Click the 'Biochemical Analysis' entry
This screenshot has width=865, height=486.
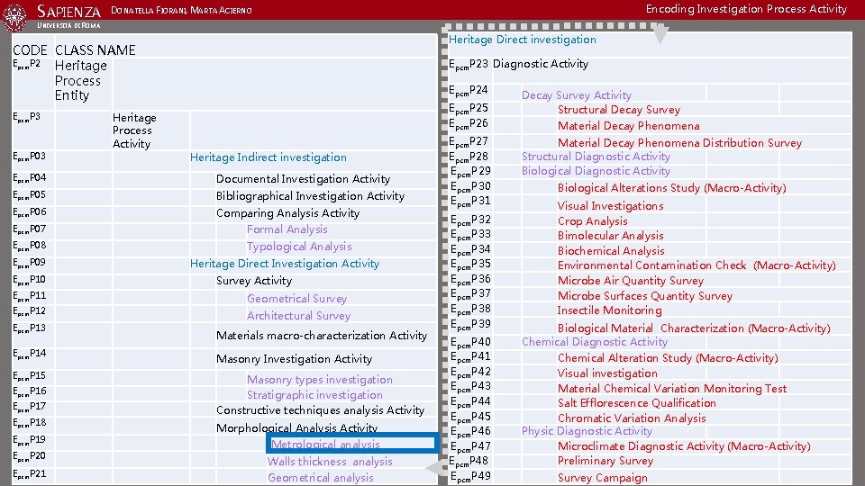611,251
